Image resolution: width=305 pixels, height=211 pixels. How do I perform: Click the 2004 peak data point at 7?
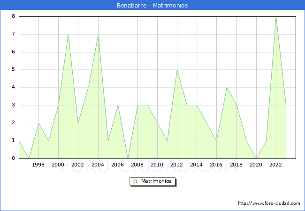tap(98, 35)
